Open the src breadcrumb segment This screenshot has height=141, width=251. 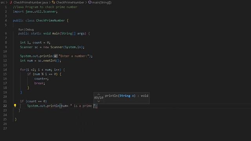(x=3, y=2)
